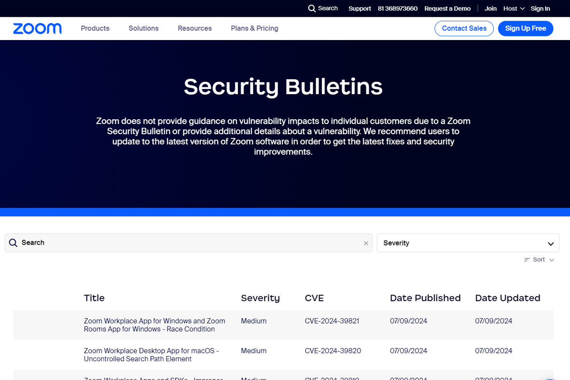Image resolution: width=570 pixels, height=380 pixels.
Task: Open the Resources menu
Action: tap(195, 28)
